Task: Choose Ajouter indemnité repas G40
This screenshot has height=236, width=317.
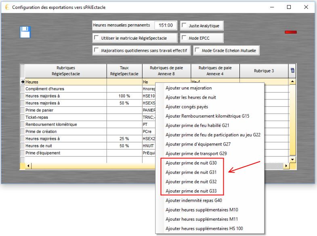Action: tap(194, 200)
